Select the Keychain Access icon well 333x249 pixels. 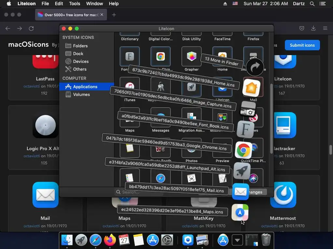pos(161,86)
